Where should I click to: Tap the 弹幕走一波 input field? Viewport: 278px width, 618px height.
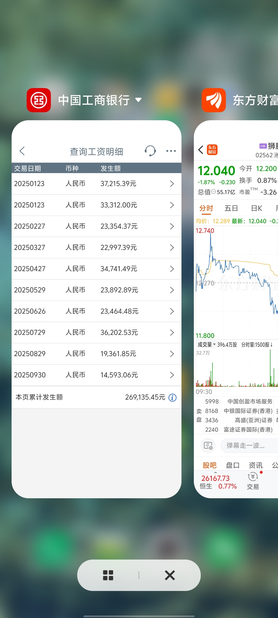coord(249,445)
